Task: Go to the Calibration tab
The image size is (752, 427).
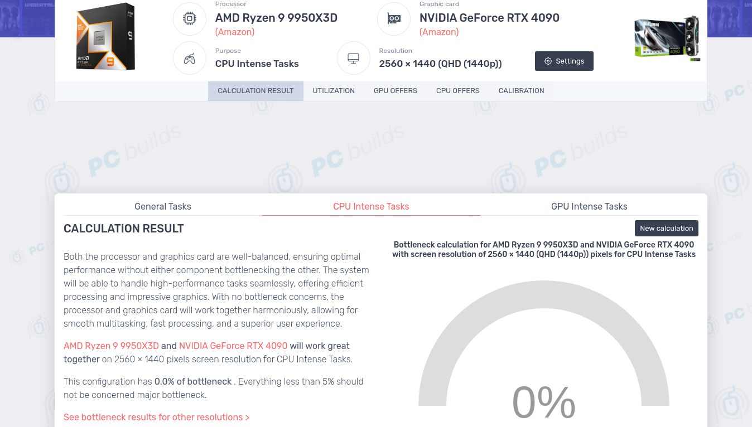Action: (x=521, y=91)
